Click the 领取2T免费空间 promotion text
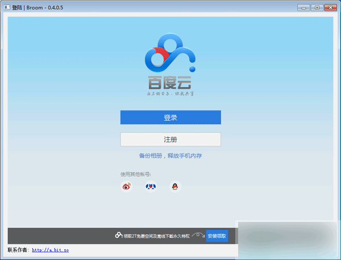 pos(156,236)
